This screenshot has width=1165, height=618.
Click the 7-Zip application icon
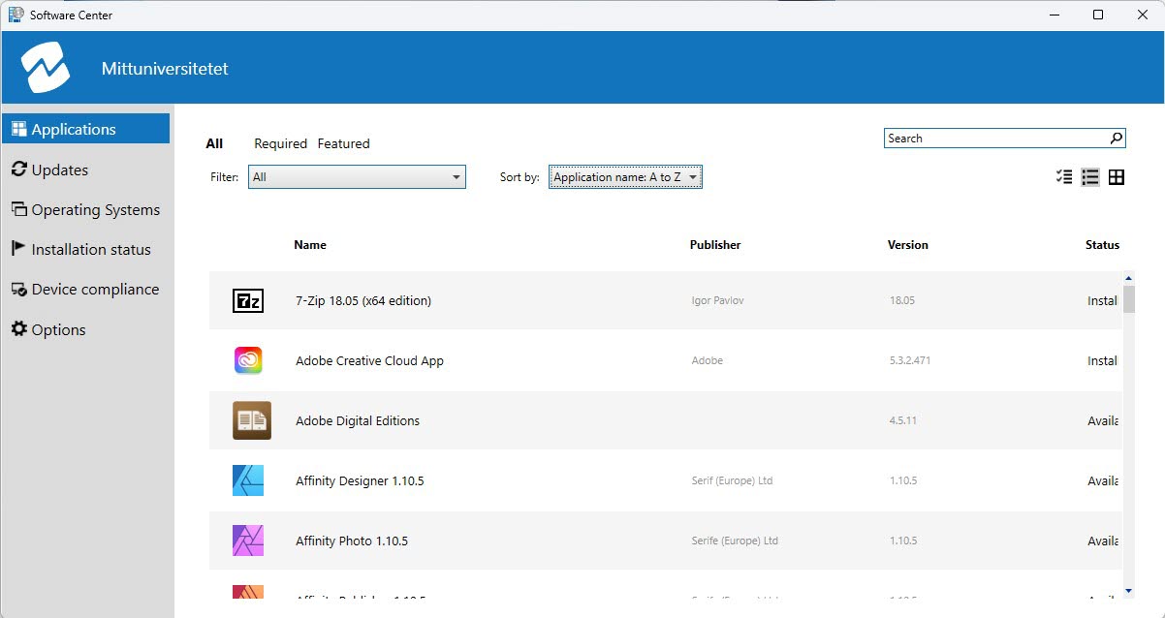tap(248, 300)
